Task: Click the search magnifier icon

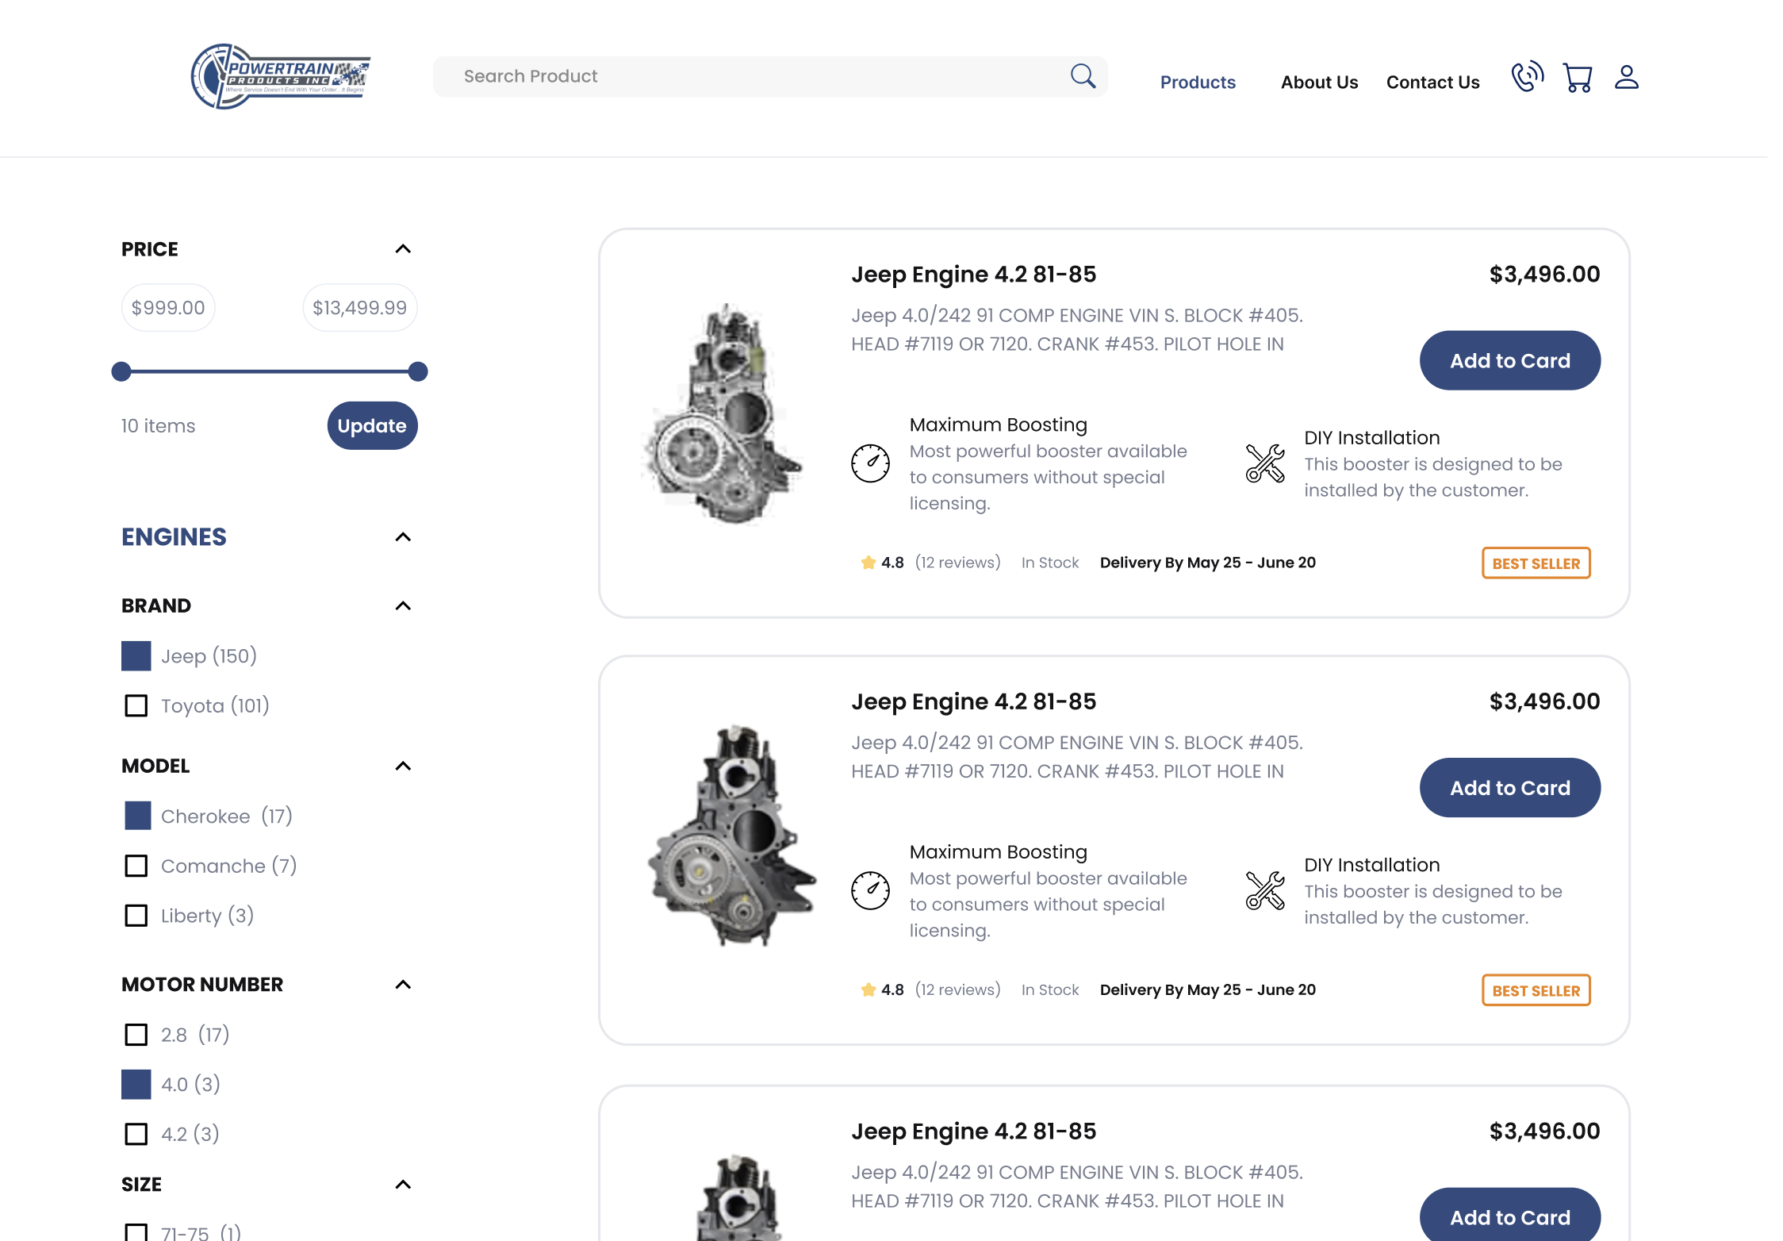Action: click(1083, 76)
